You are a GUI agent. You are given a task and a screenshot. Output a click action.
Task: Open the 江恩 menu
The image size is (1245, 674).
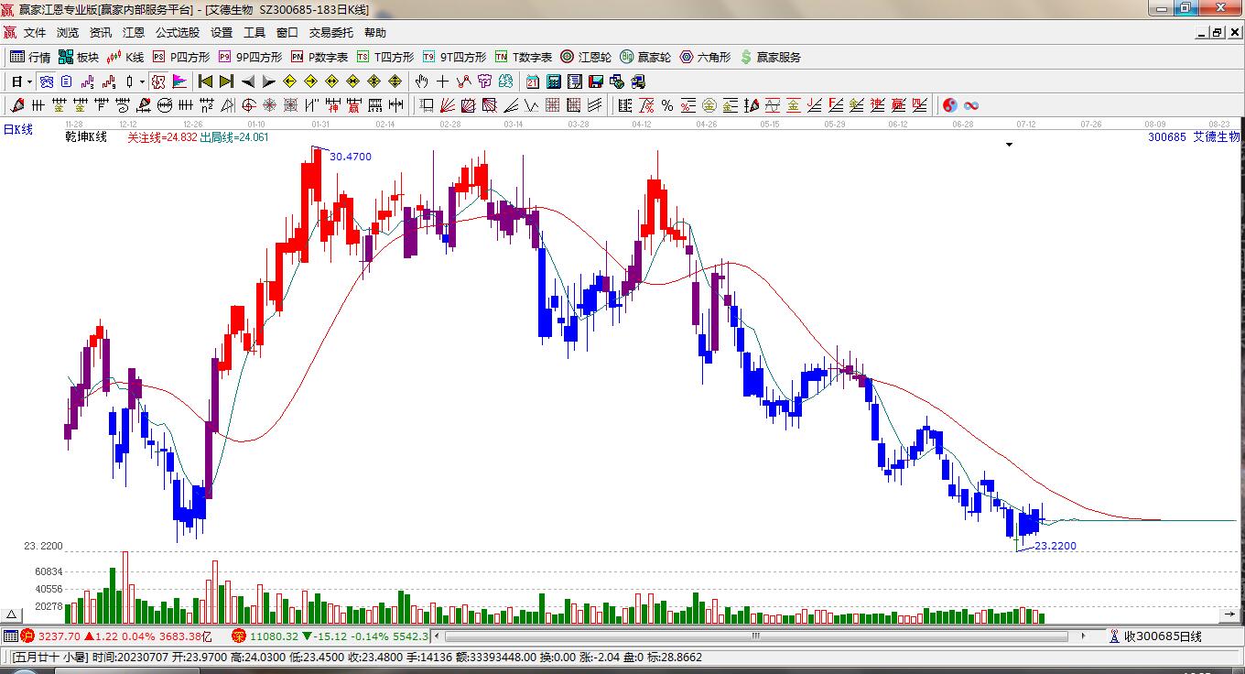point(134,33)
